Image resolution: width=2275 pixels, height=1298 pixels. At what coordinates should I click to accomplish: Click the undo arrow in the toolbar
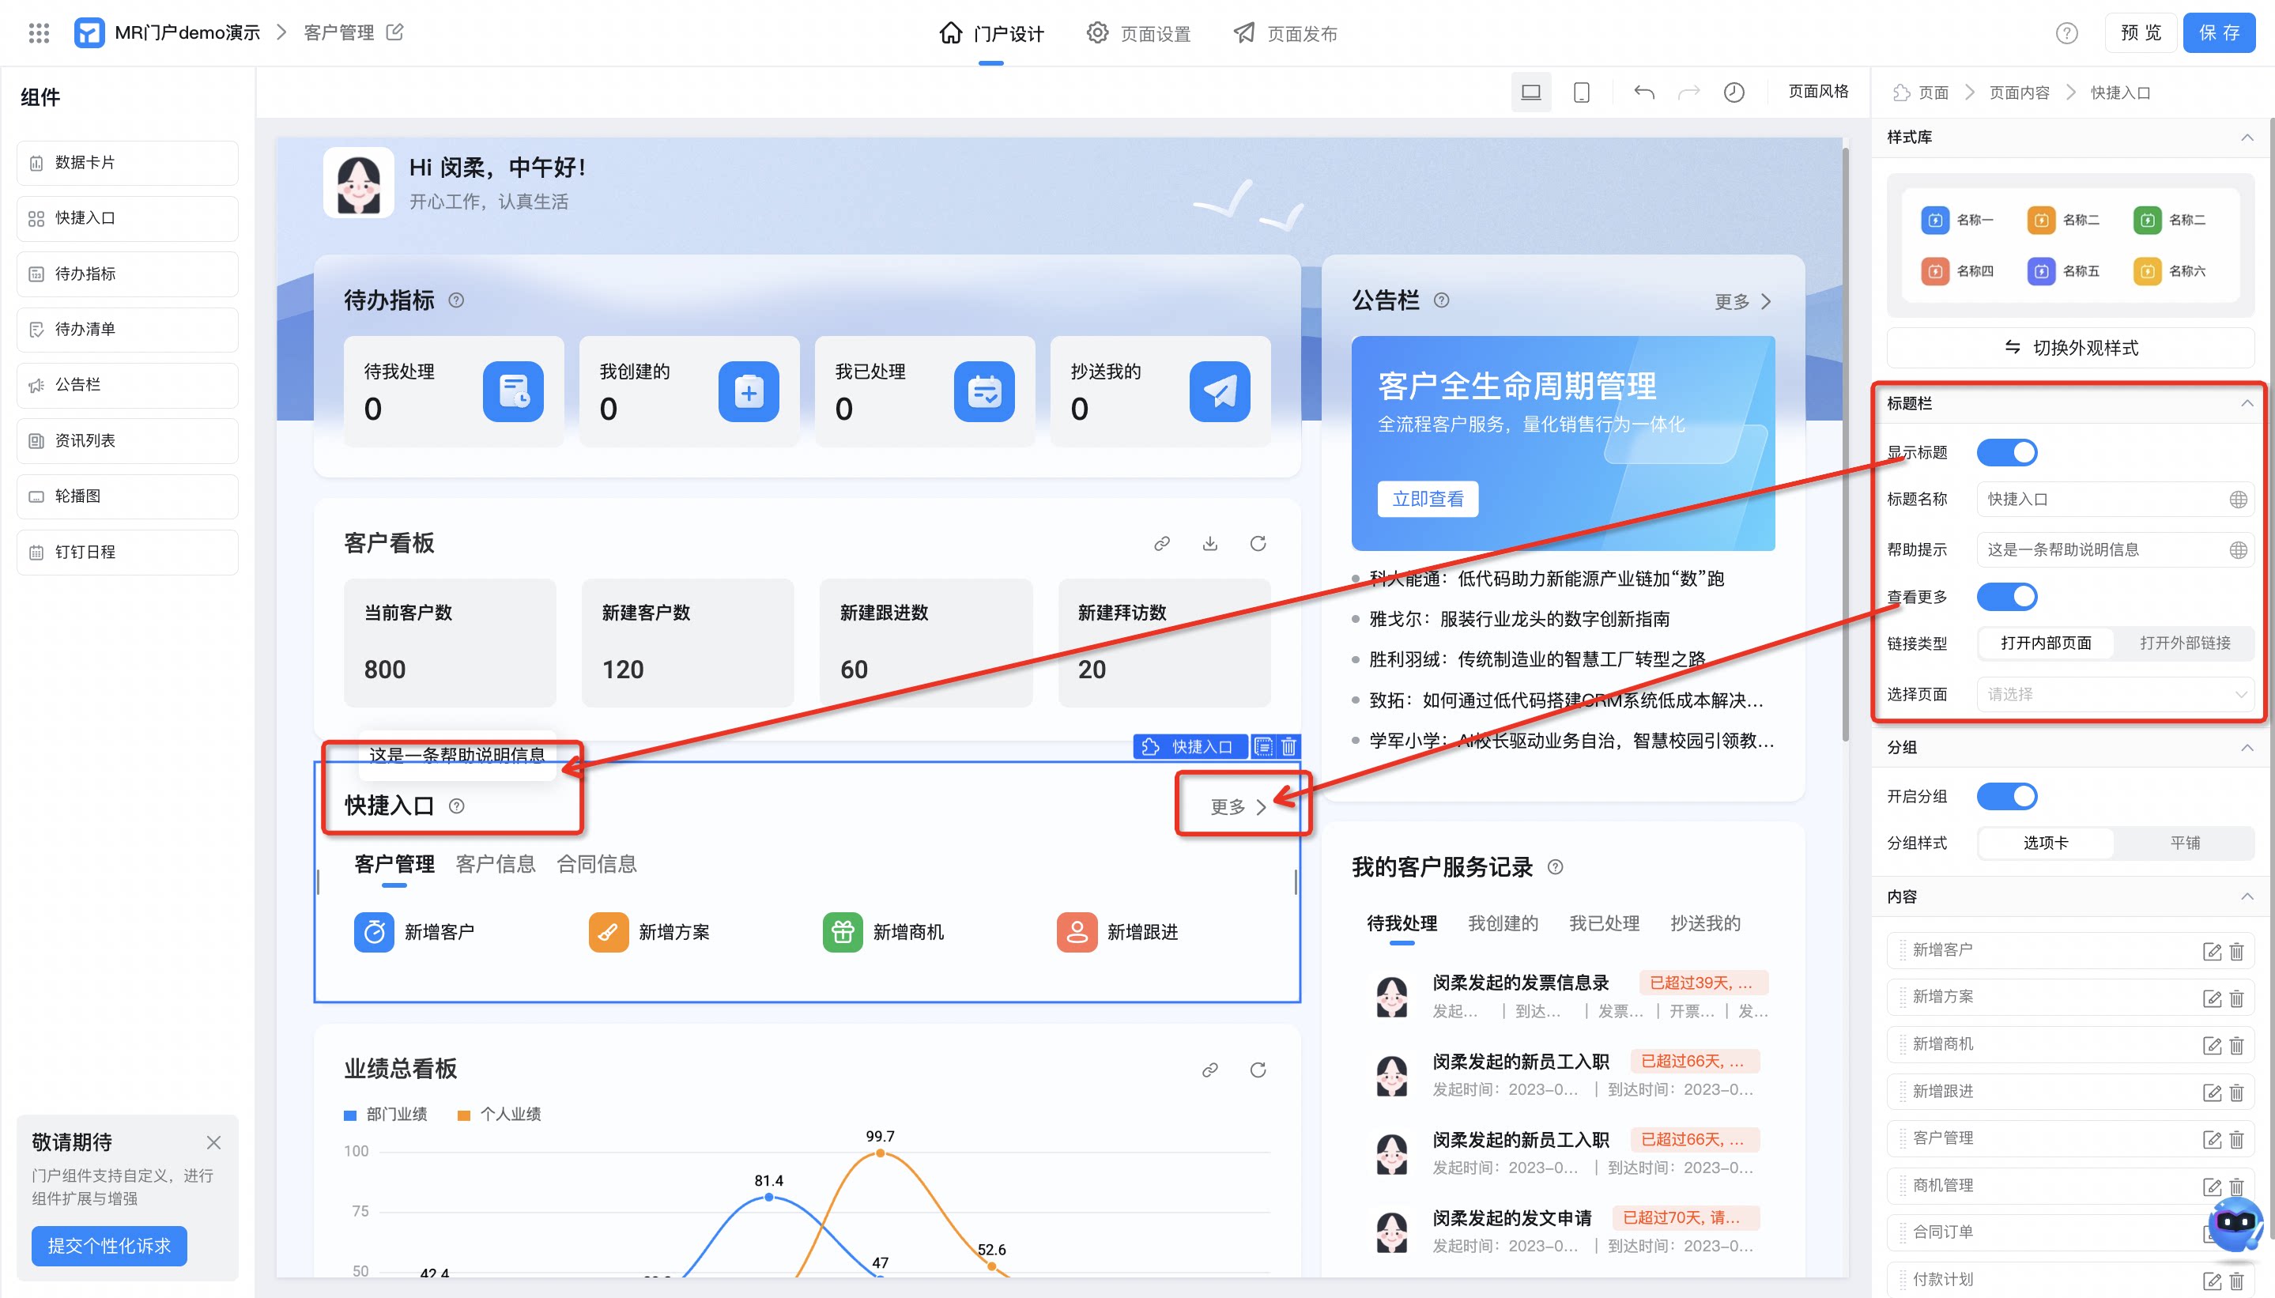(x=1644, y=92)
